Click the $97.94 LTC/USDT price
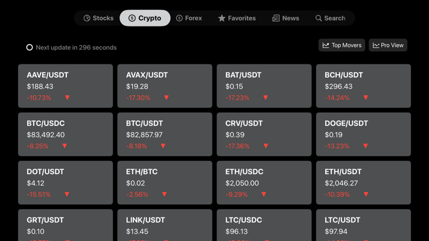Screen dimensions: 429x241 pos(336,231)
